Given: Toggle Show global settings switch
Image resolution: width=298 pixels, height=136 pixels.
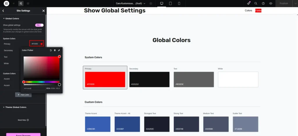Looking at the screenshot, I should click(39, 25).
